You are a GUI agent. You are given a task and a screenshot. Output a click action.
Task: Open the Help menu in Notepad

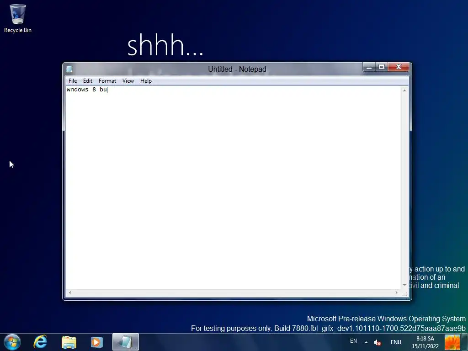click(x=146, y=81)
